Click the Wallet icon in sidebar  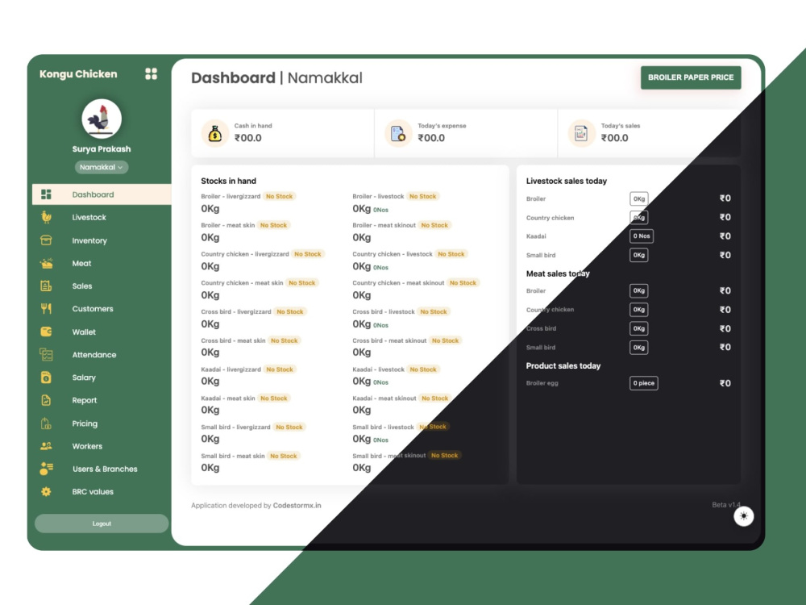tap(46, 332)
